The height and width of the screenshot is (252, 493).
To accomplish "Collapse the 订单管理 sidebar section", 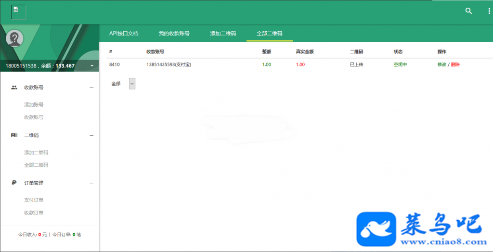I will [x=91, y=183].
